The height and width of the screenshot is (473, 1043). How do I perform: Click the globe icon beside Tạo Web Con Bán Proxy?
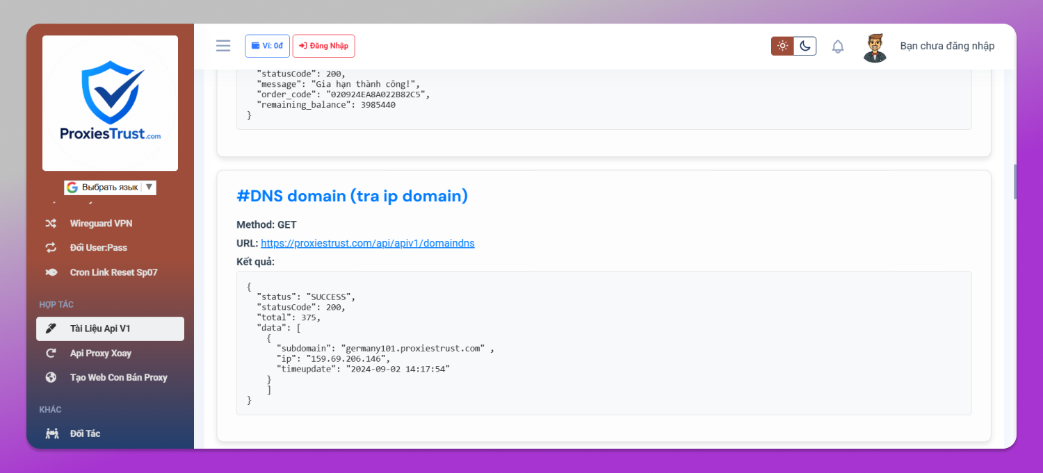pos(51,378)
